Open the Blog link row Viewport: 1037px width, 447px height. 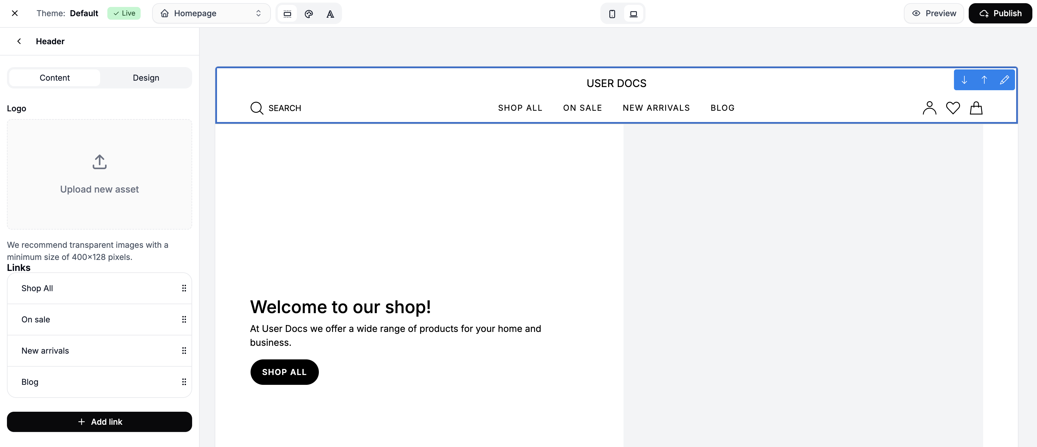click(100, 382)
